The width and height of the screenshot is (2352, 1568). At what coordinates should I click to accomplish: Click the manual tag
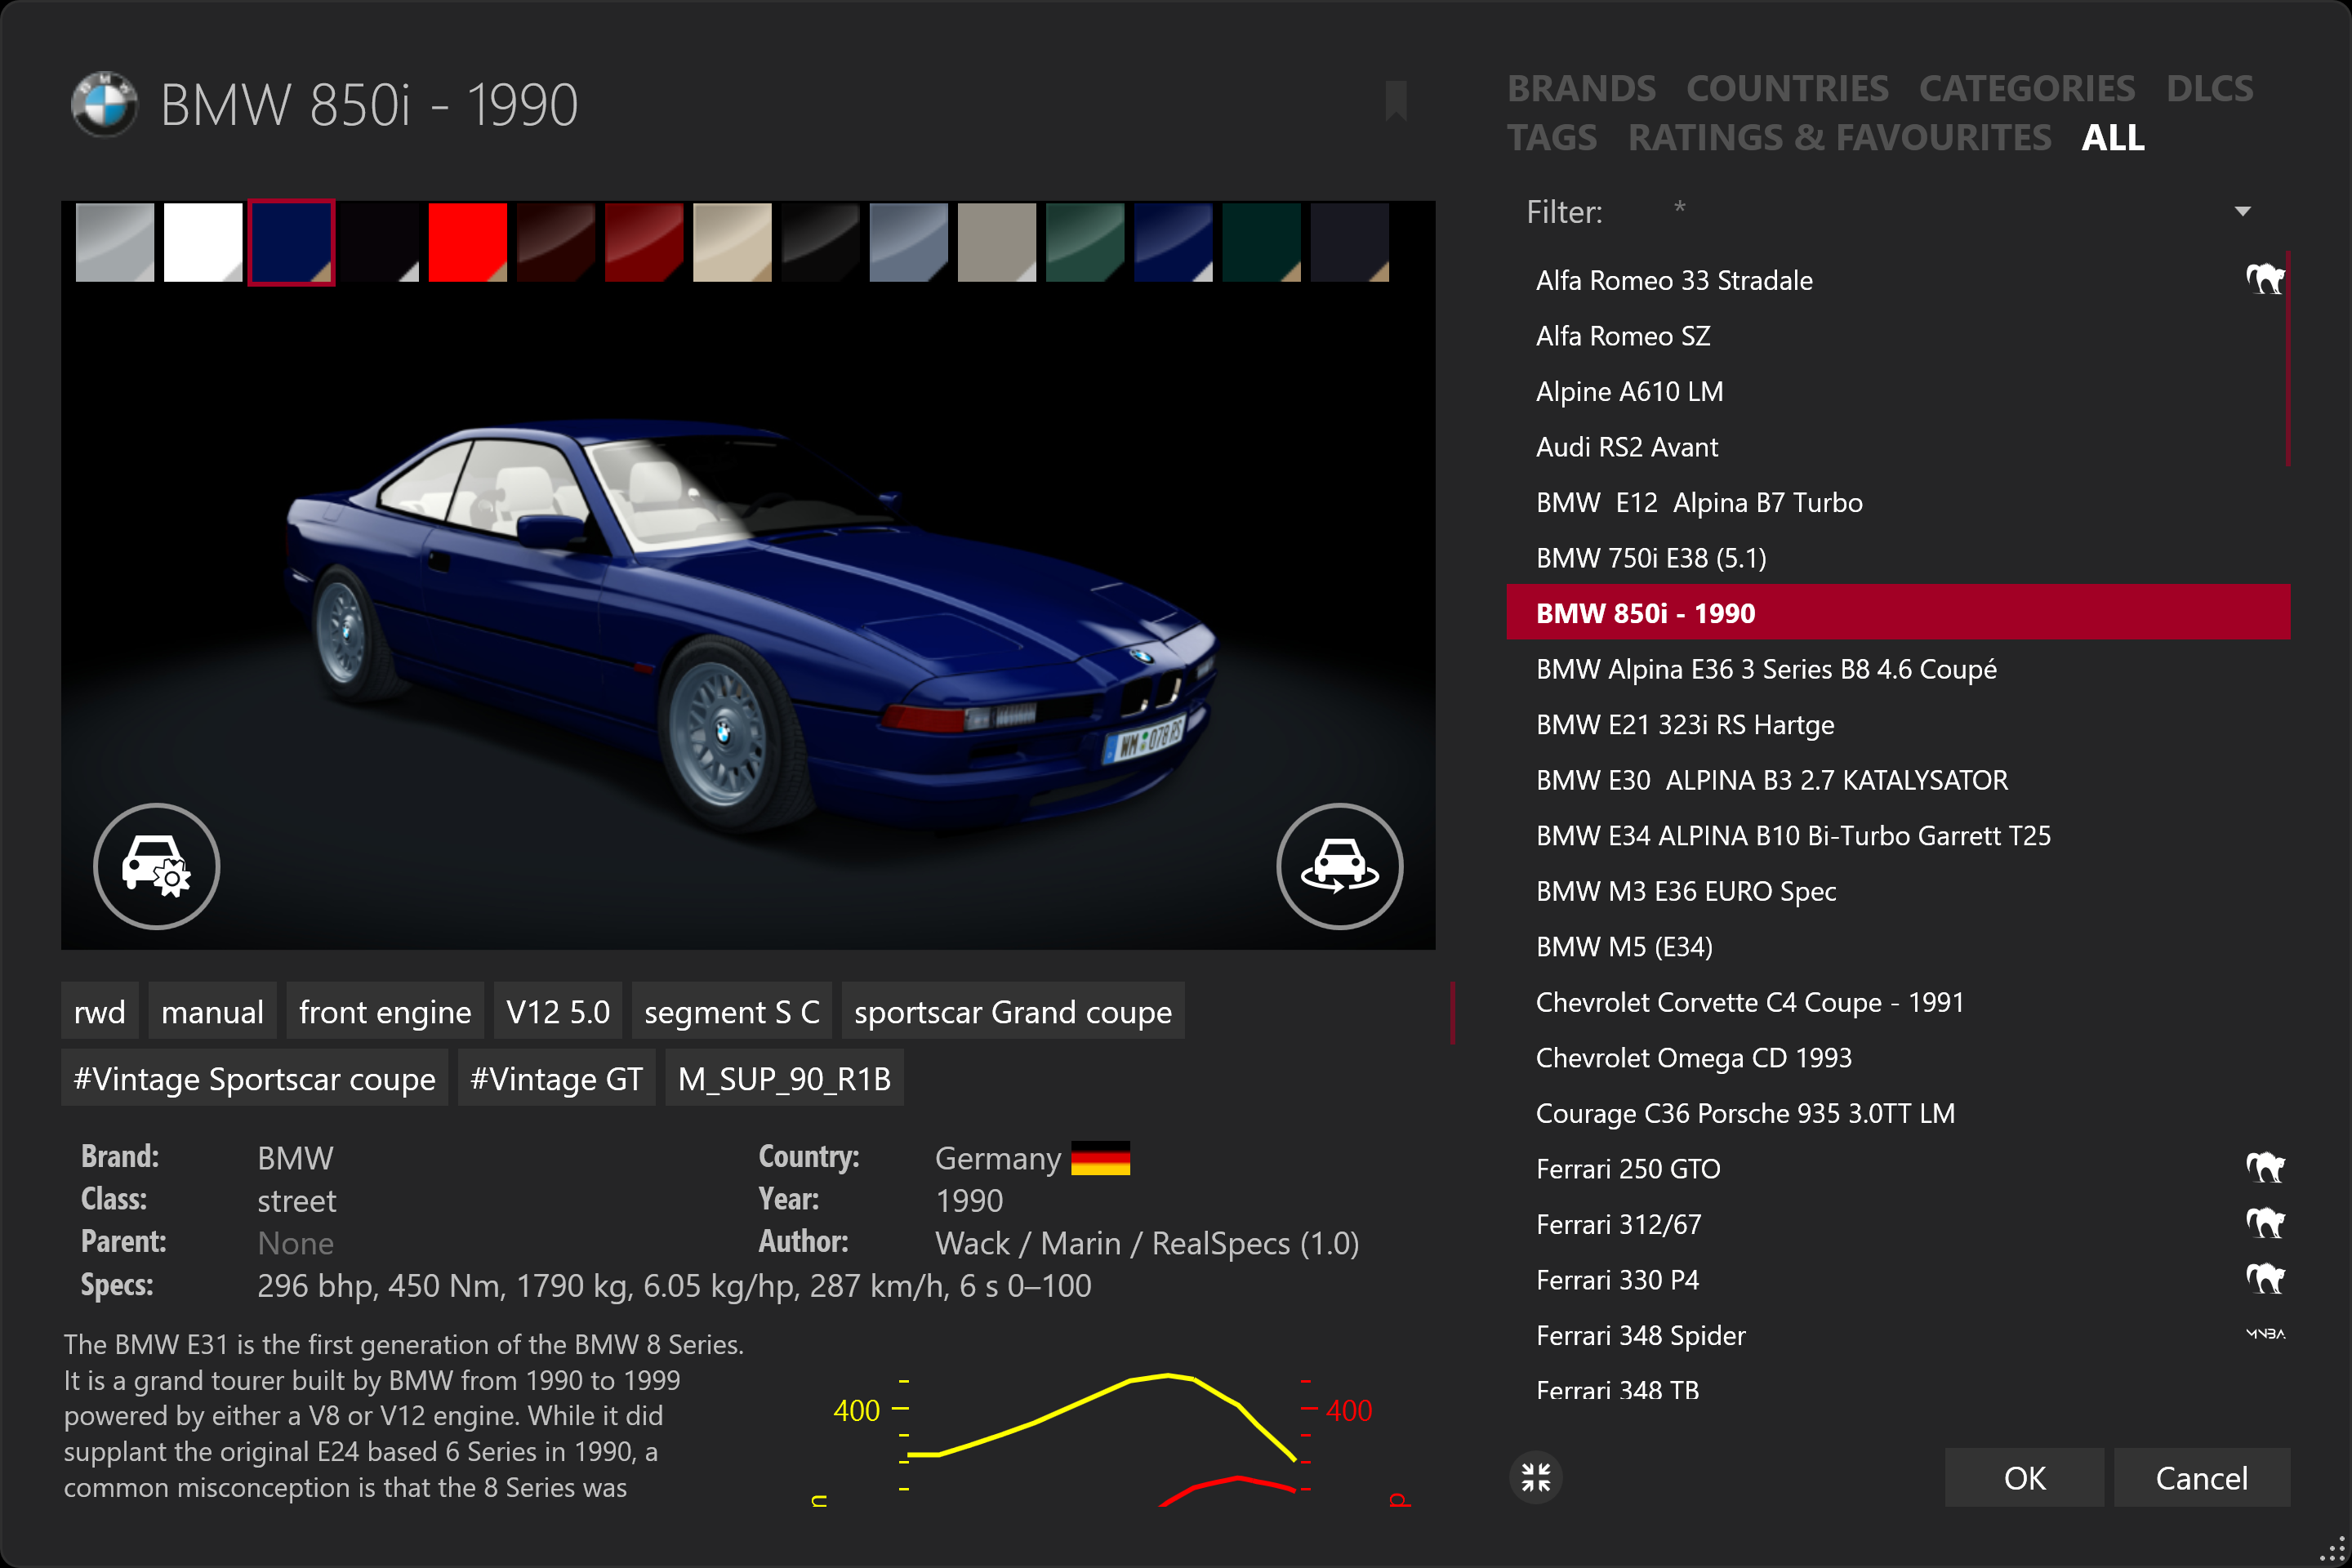click(212, 1011)
